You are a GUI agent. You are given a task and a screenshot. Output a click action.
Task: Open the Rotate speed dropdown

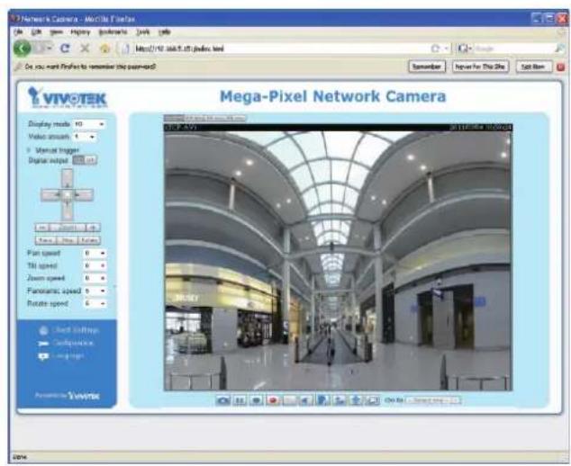click(95, 303)
